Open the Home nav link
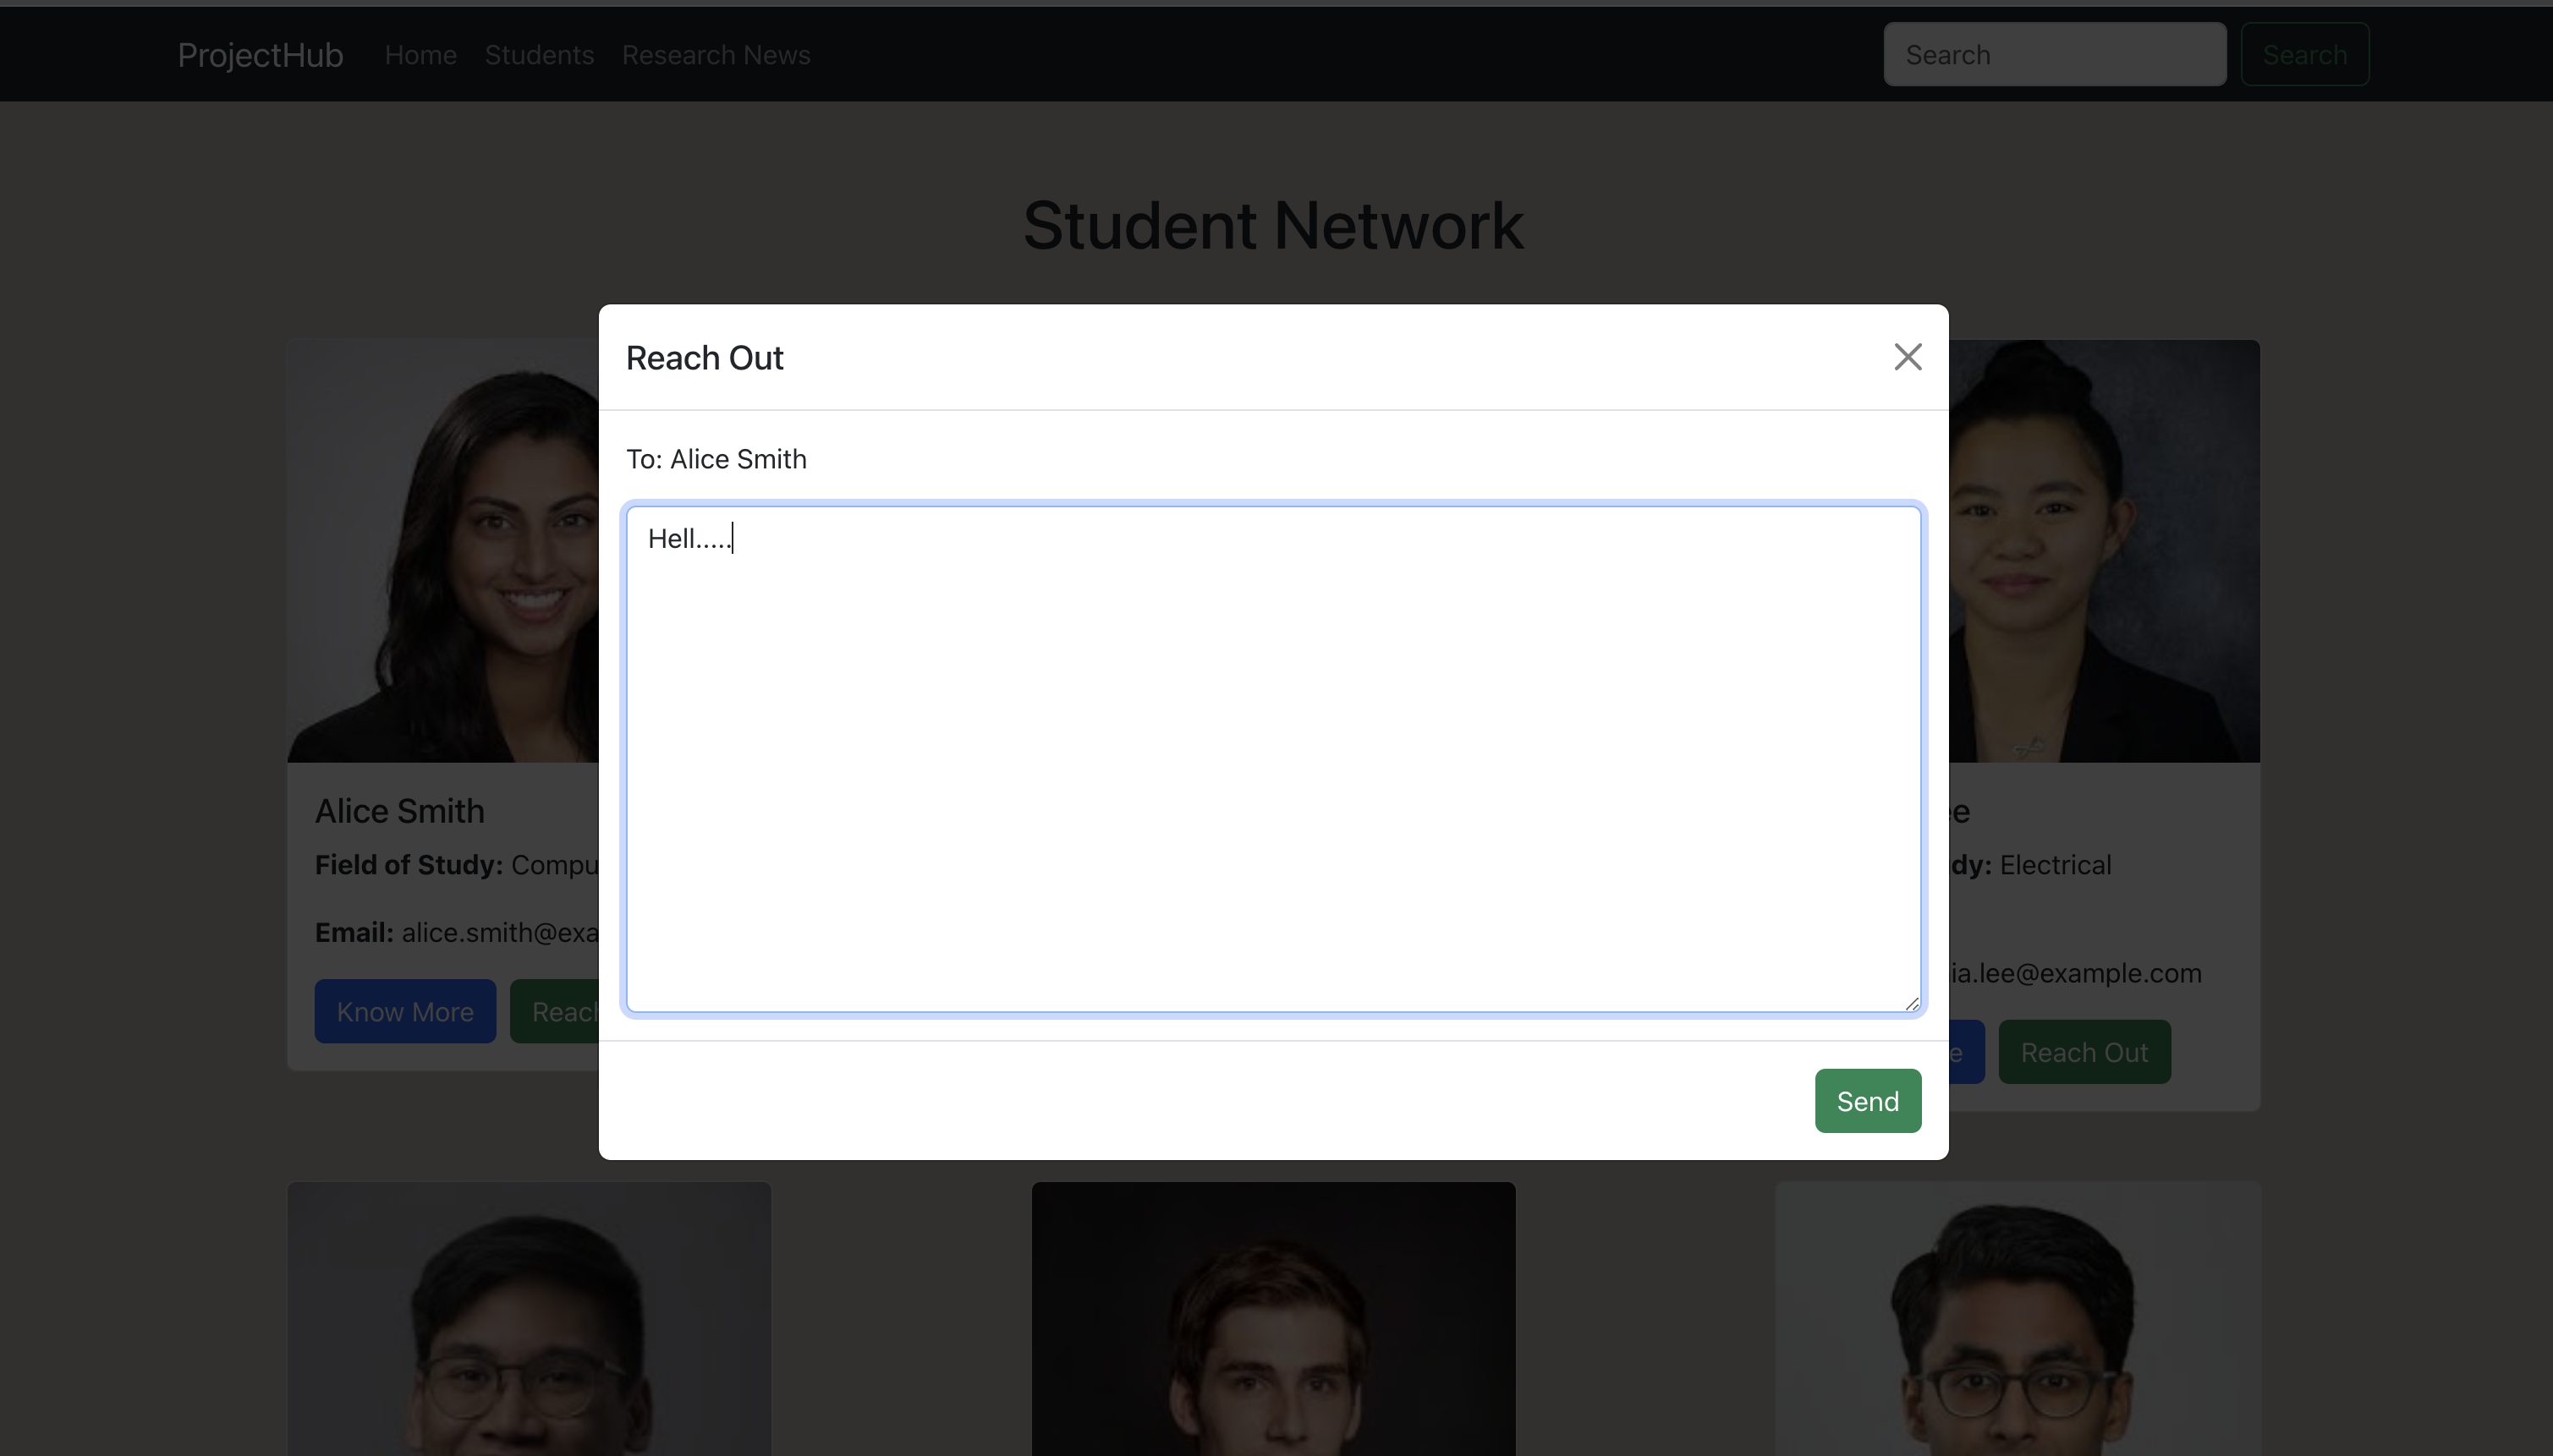Screen dimensions: 2553x1456 pyautogui.click(x=420, y=55)
